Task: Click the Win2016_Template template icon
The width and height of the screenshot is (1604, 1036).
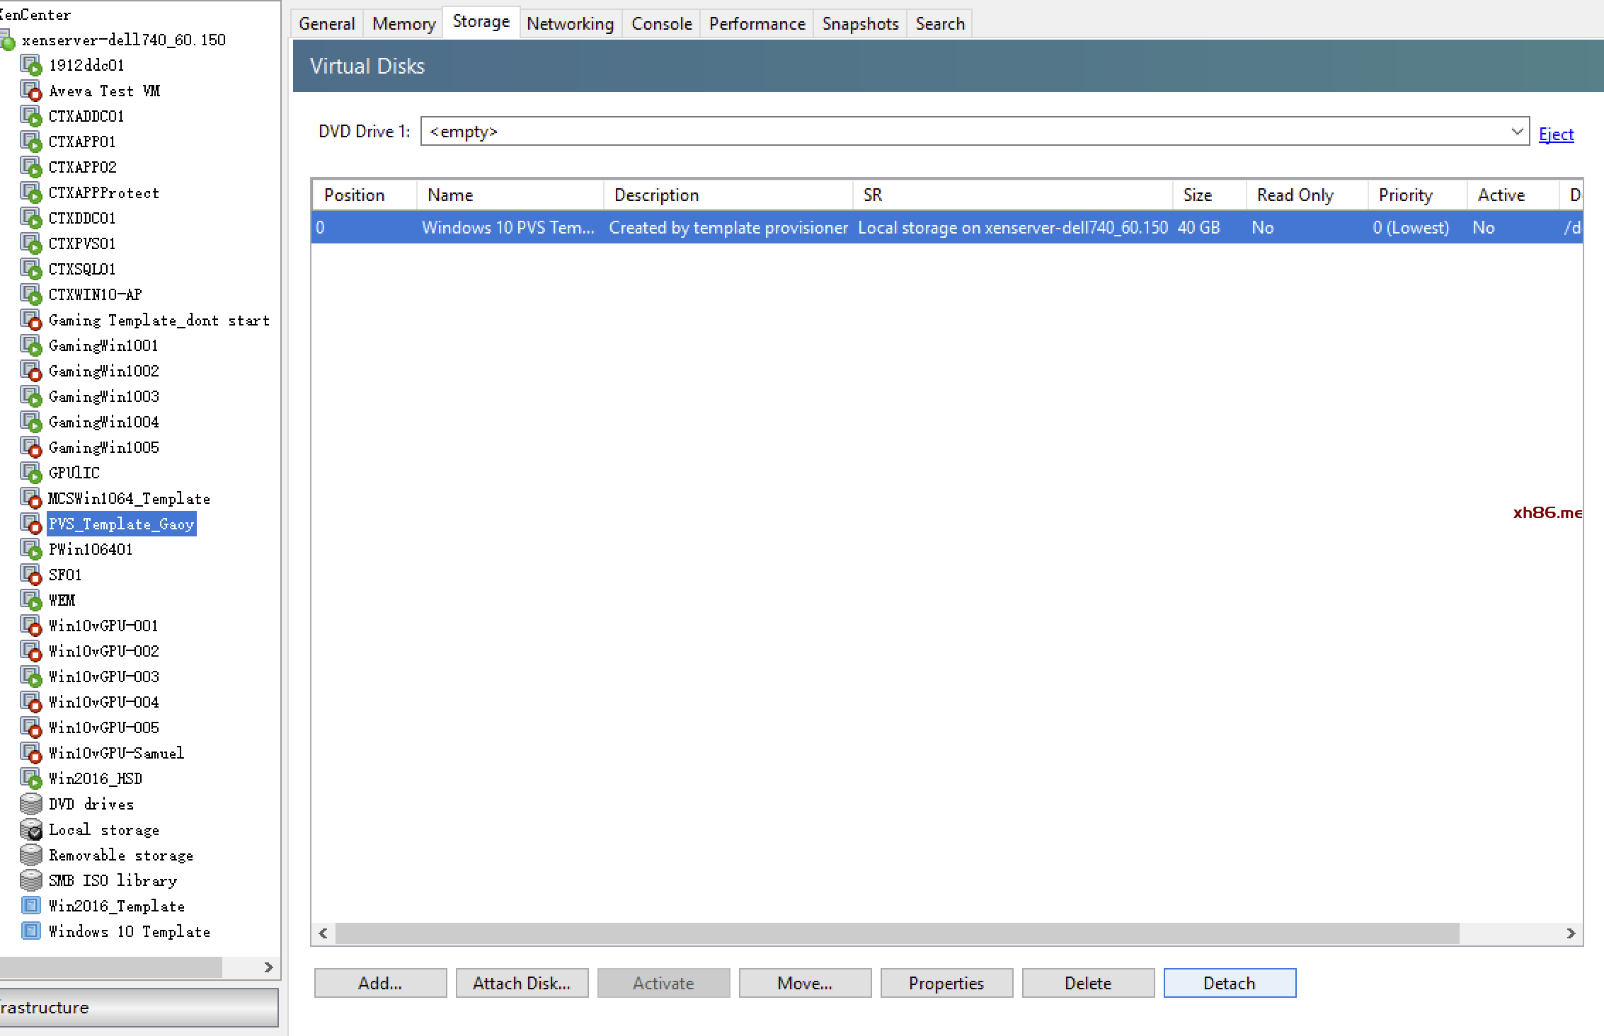Action: click(30, 906)
